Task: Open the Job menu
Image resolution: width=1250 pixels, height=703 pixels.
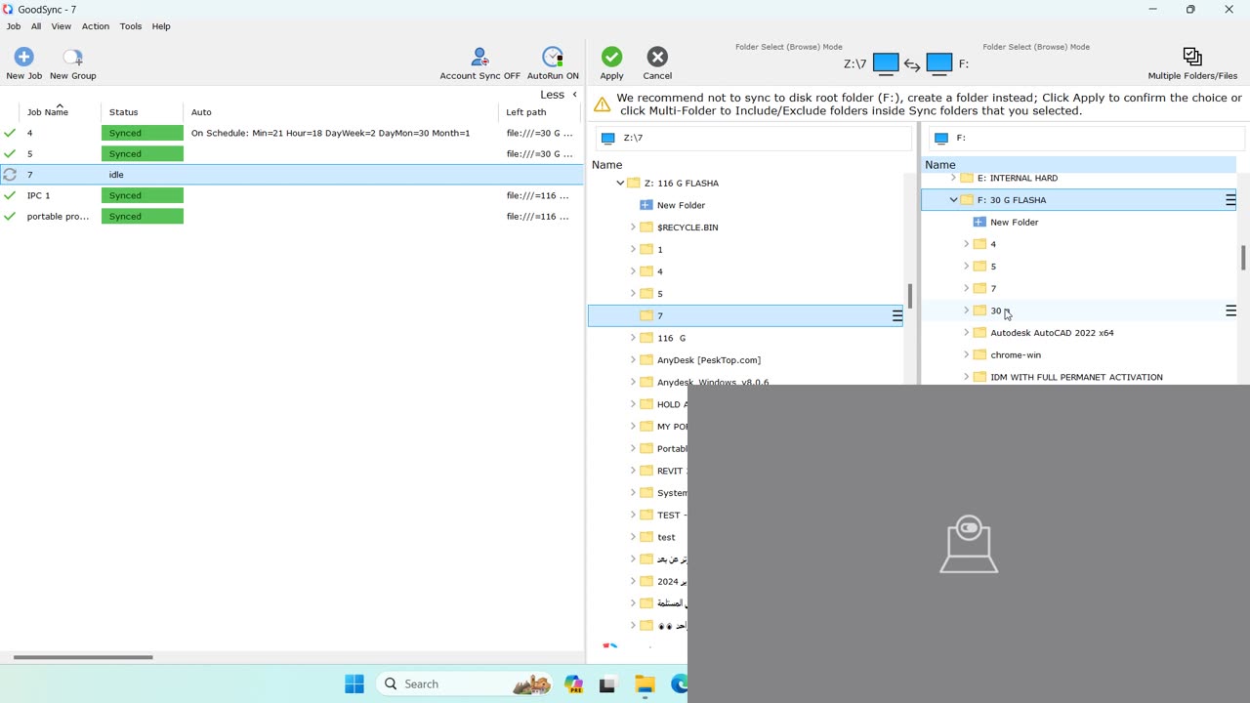Action: pos(14,26)
